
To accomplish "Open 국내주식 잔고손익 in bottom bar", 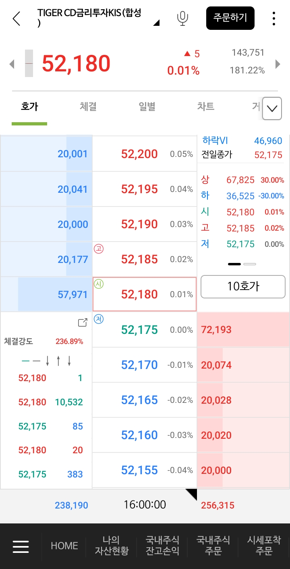I will (162, 546).
